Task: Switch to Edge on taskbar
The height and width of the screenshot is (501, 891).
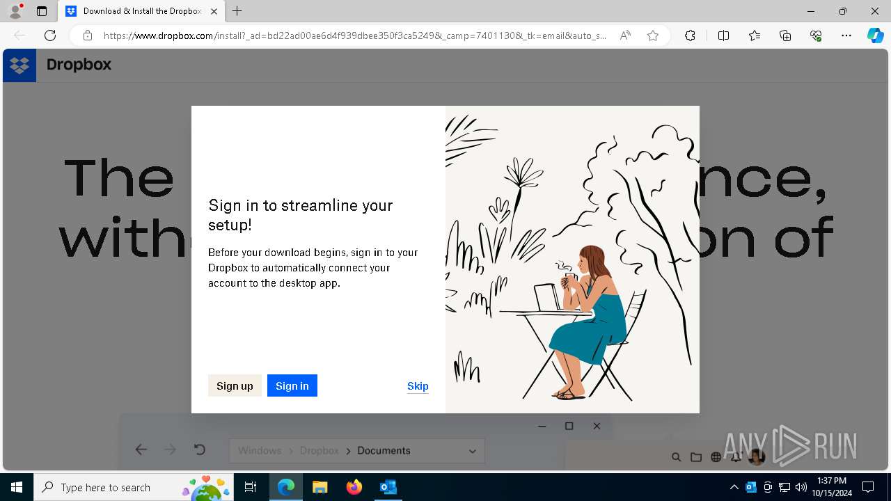Action: point(286,487)
